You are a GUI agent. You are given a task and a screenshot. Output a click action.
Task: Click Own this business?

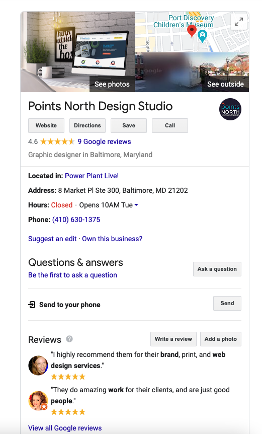[112, 239]
